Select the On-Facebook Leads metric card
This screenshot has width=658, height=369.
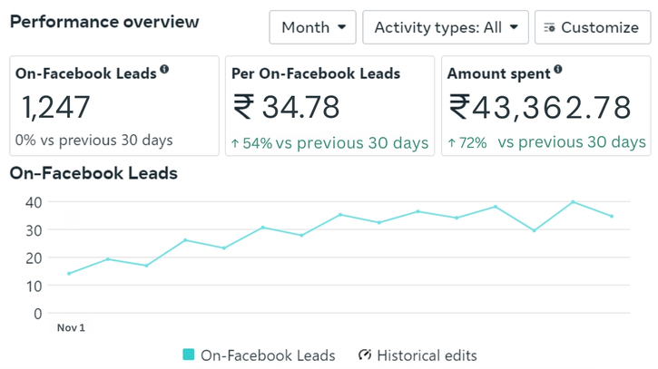114,106
